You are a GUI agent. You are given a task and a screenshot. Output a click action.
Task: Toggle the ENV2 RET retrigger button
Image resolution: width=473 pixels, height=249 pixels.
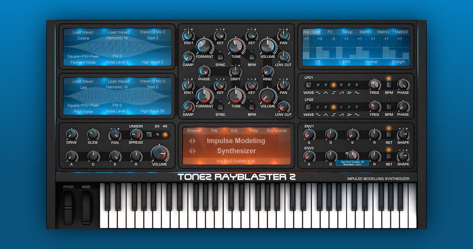point(389,156)
